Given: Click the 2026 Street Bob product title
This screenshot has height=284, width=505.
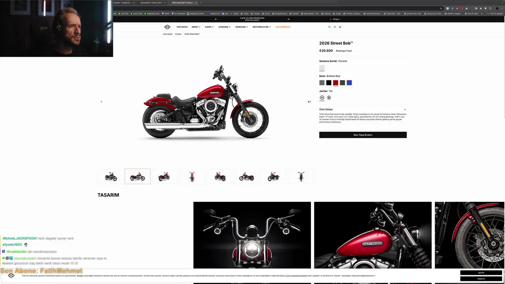Looking at the screenshot, I should [x=336, y=43].
